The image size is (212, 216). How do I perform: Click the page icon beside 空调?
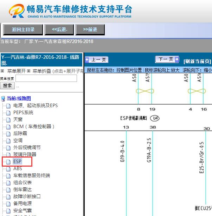(x=8, y=141)
